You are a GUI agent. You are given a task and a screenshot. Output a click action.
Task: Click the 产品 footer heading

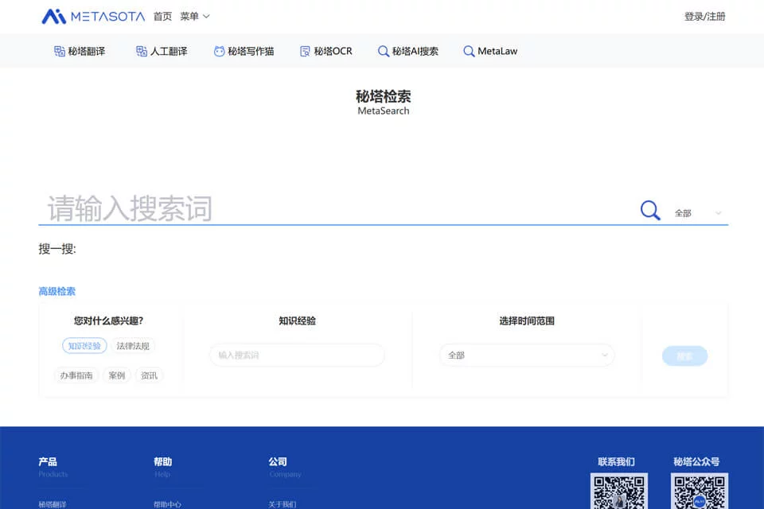coord(48,461)
